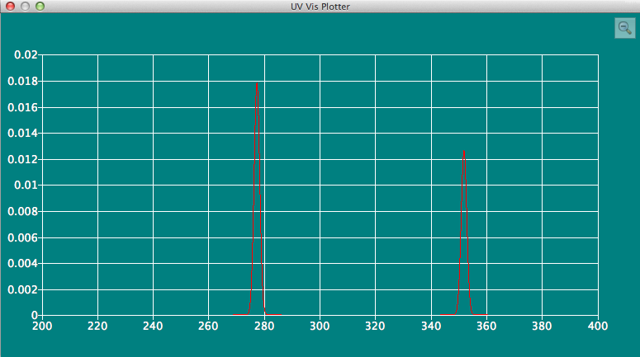The image size is (640, 357).
Task: Click the 340 label on x-axis
Action: point(431,326)
